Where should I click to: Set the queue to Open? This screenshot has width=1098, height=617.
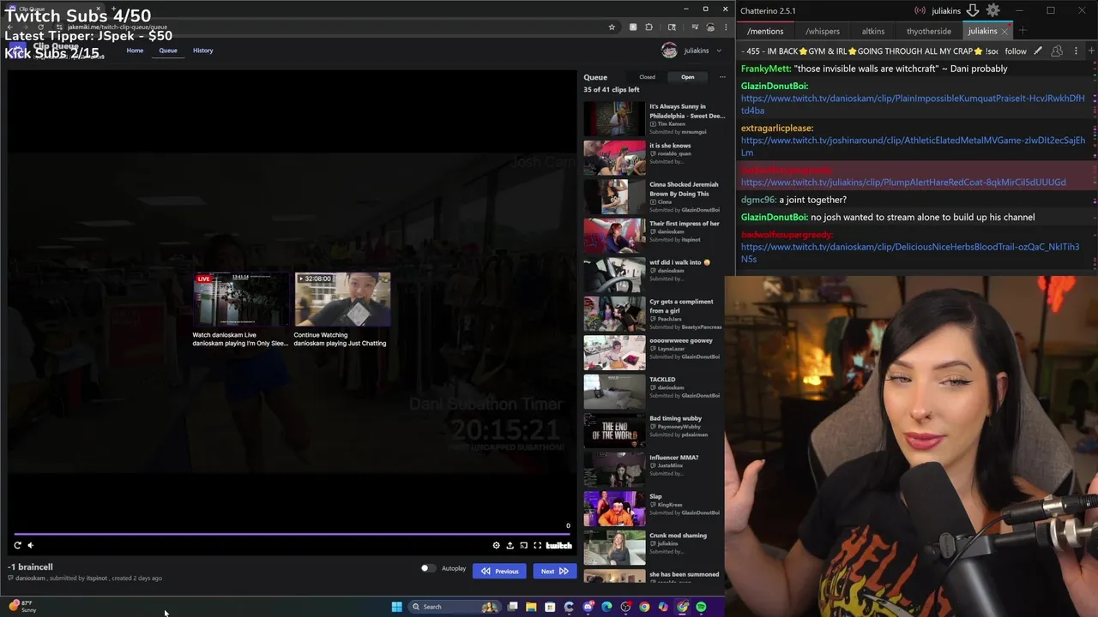[x=688, y=77]
